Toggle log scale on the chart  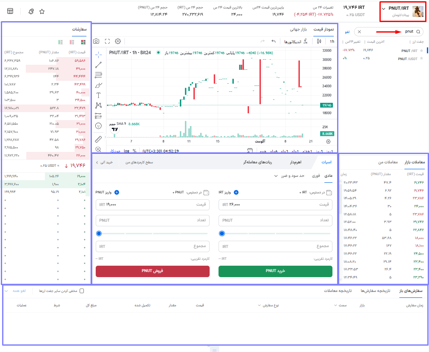(x=126, y=151)
